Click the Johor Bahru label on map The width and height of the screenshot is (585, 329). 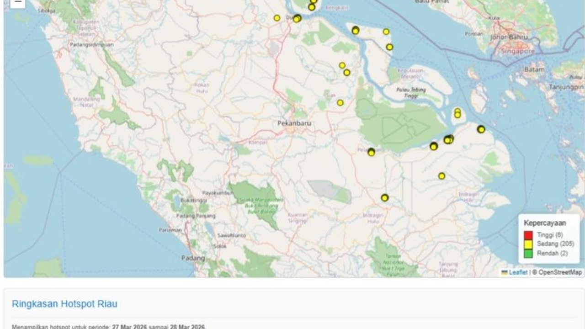click(x=509, y=37)
